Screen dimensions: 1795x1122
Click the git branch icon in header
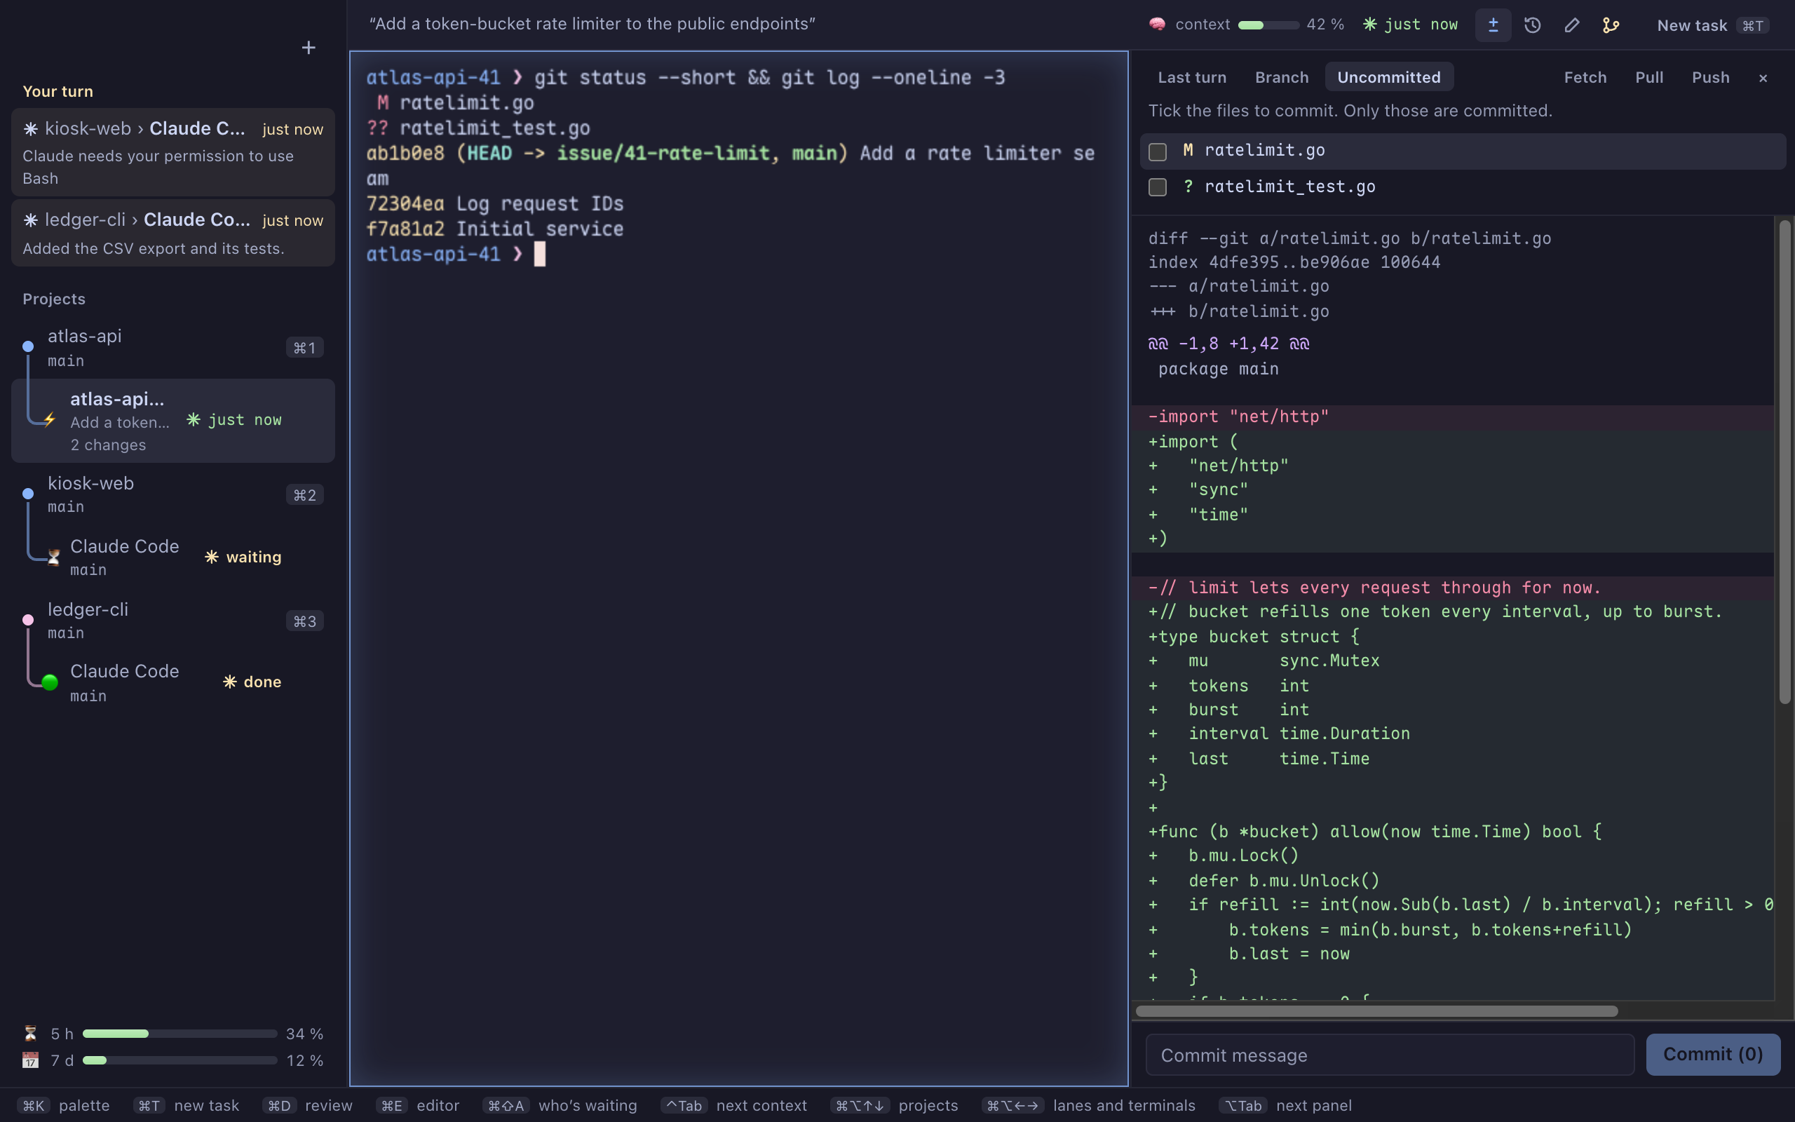pos(1611,25)
